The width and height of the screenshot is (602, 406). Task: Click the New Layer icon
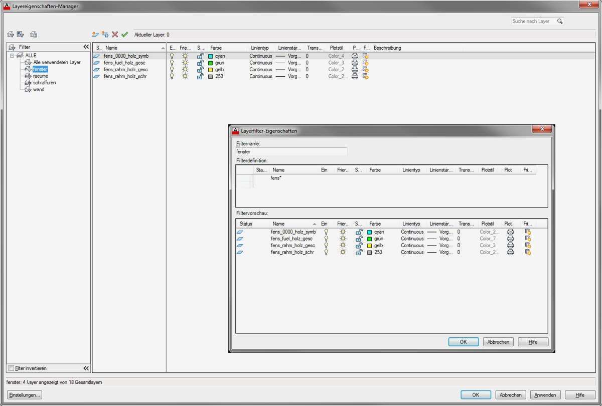point(95,35)
